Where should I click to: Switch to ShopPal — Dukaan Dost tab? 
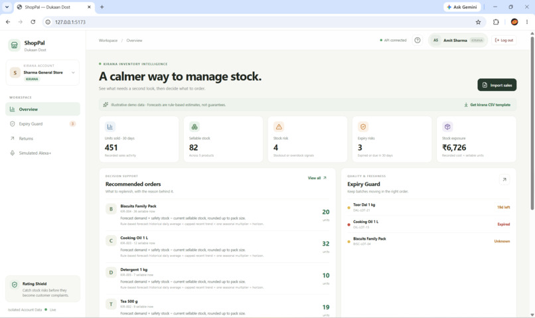(x=54, y=7)
